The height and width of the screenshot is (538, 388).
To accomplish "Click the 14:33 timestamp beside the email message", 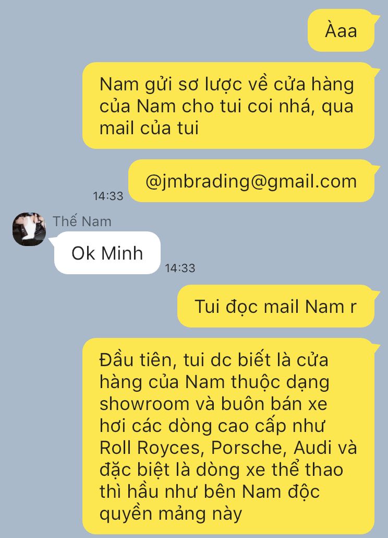I will (x=108, y=196).
